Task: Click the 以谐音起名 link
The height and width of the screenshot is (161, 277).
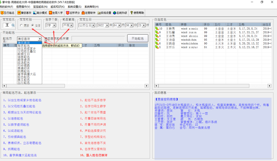Action: [x=13, y=118]
